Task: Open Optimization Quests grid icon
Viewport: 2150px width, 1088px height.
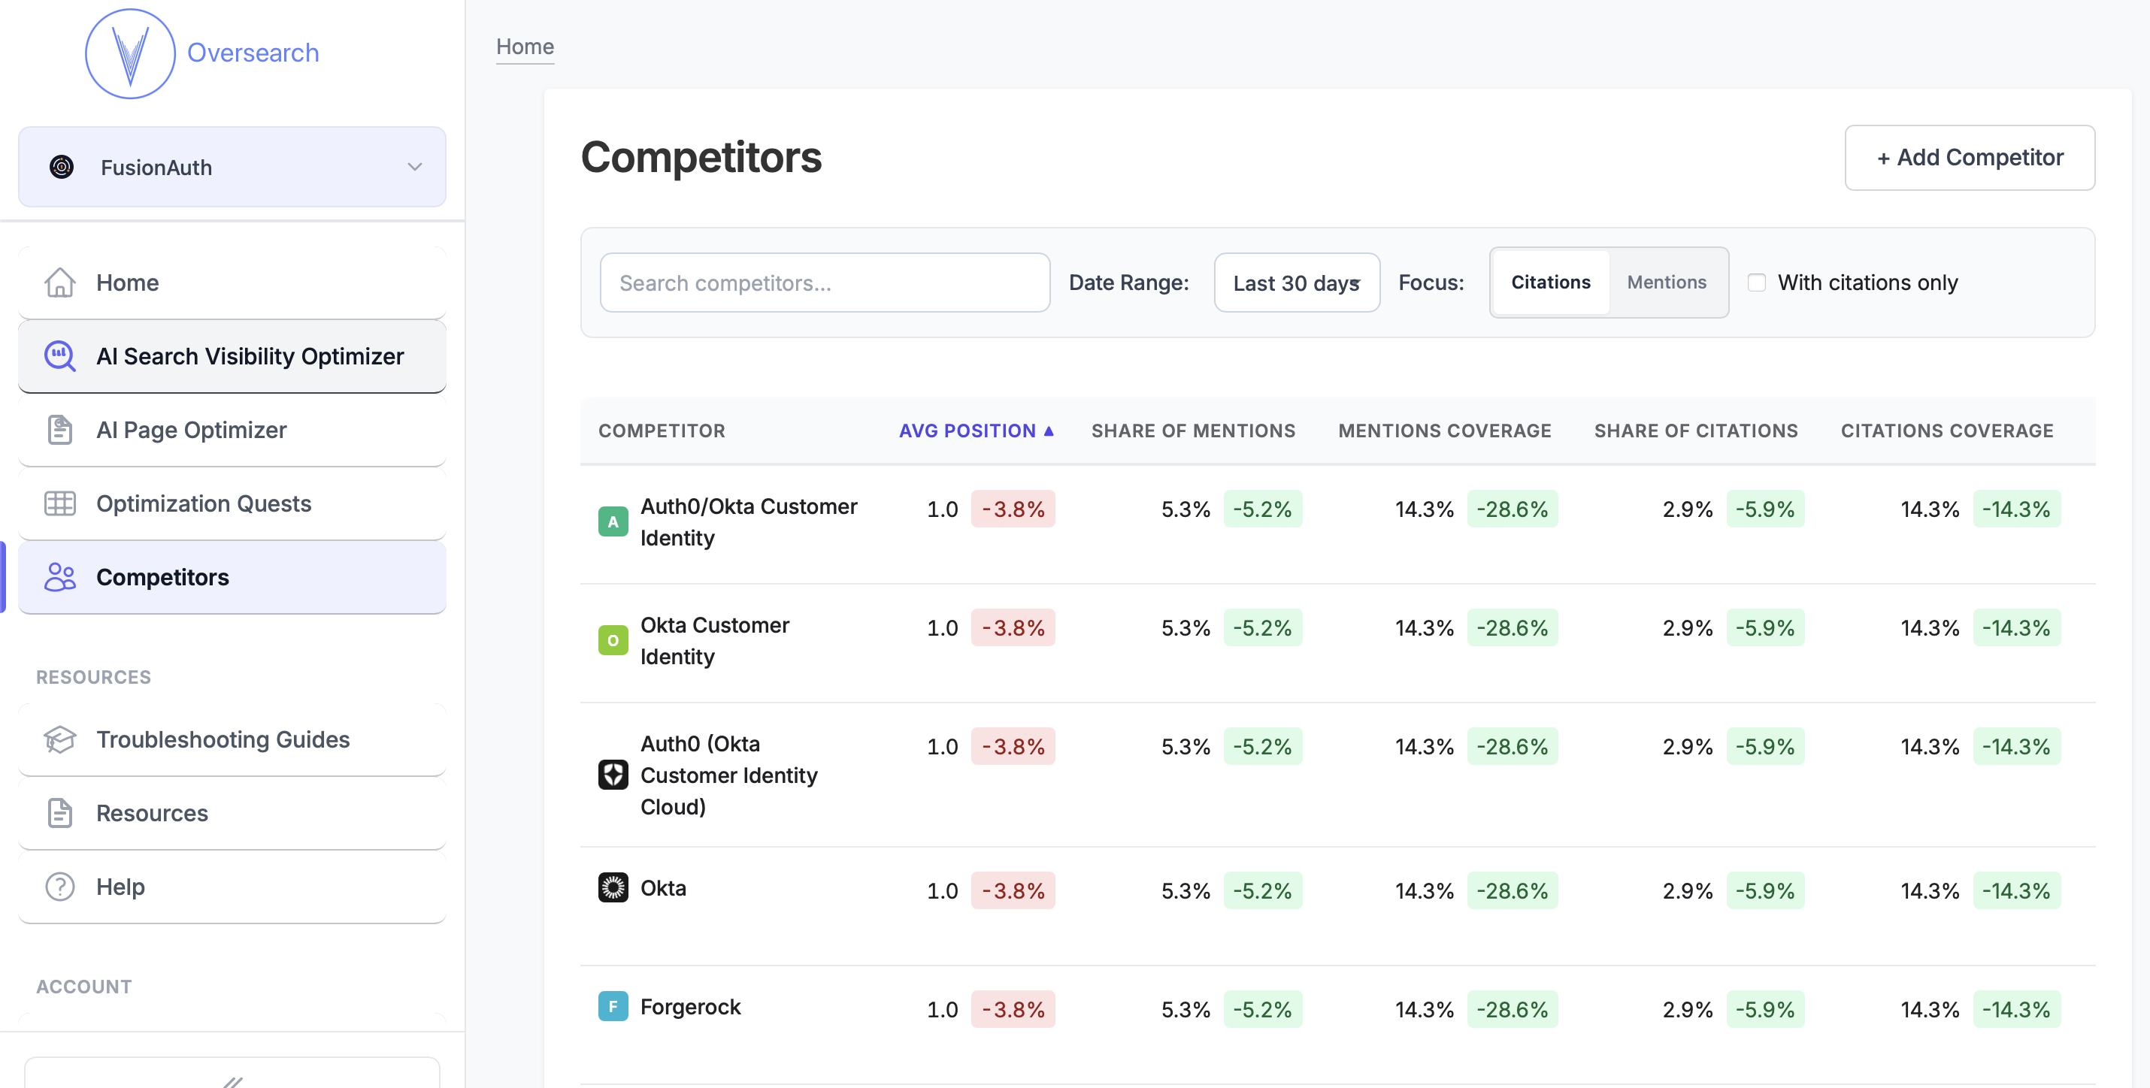Action: pyautogui.click(x=60, y=503)
